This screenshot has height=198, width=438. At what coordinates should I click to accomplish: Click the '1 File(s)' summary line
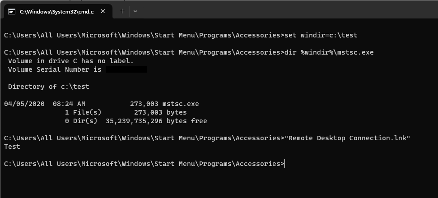click(83, 112)
